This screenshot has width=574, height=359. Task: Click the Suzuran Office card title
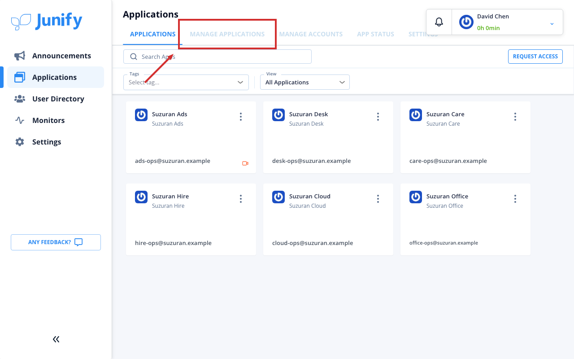[447, 196]
